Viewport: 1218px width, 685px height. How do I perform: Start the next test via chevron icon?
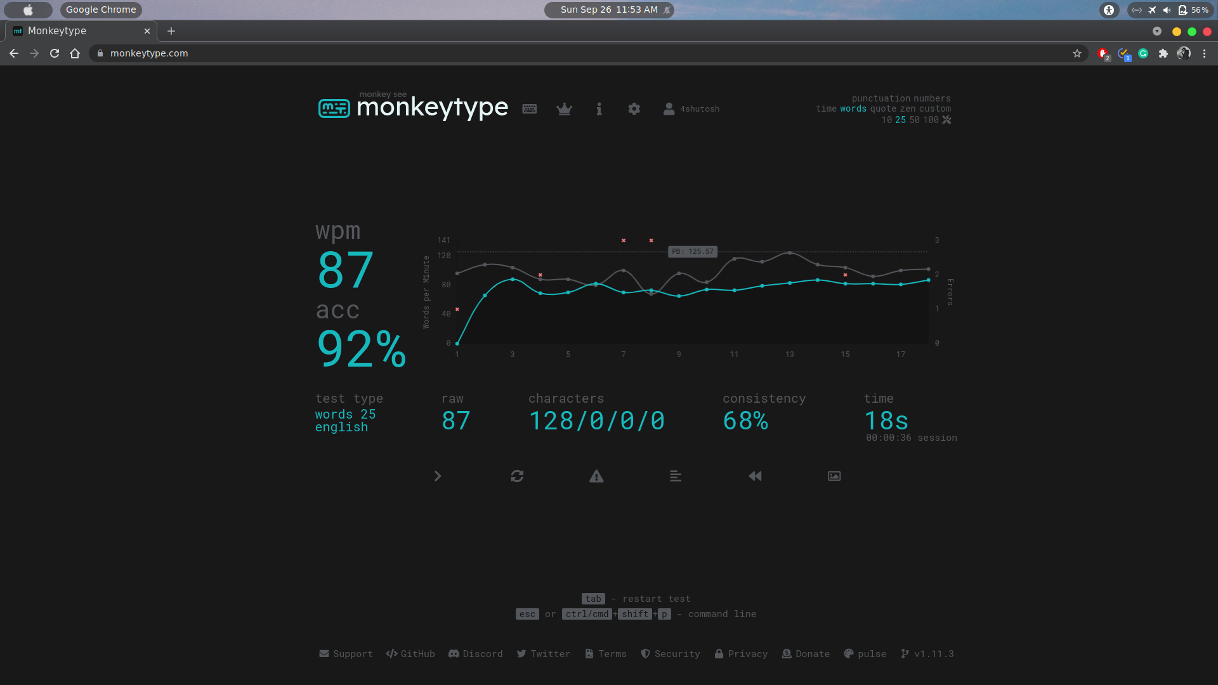438,476
